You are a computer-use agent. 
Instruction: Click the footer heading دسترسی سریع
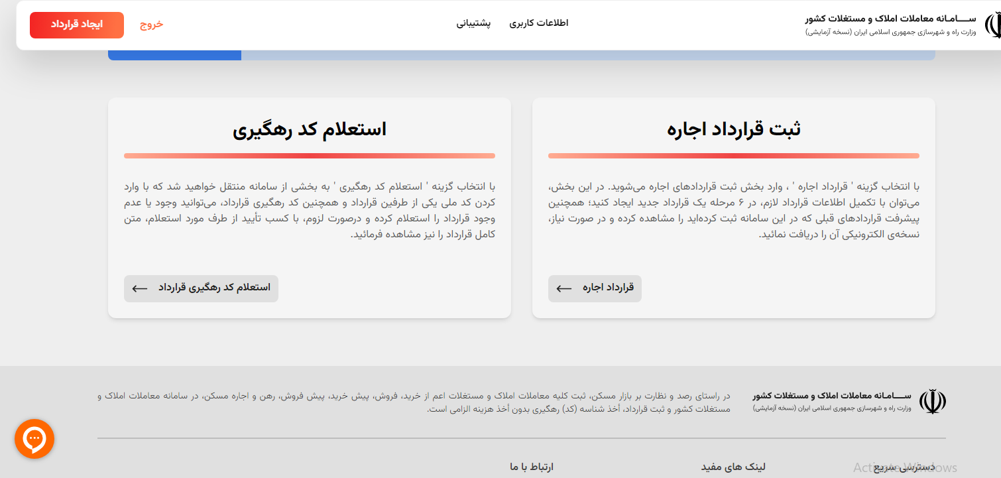point(904,467)
